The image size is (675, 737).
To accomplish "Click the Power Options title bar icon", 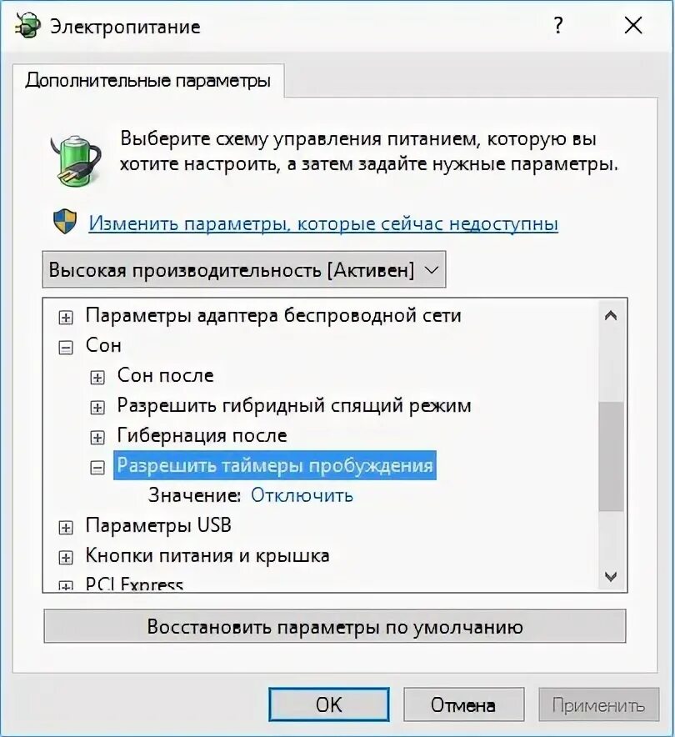I will (x=27, y=26).
